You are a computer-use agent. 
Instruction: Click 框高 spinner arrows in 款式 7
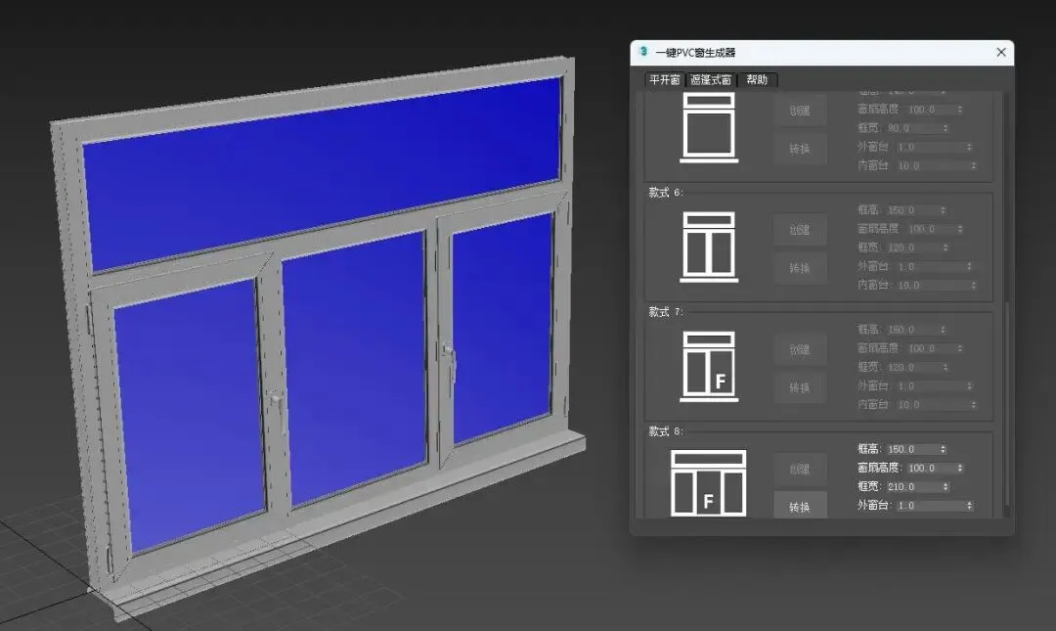click(943, 330)
